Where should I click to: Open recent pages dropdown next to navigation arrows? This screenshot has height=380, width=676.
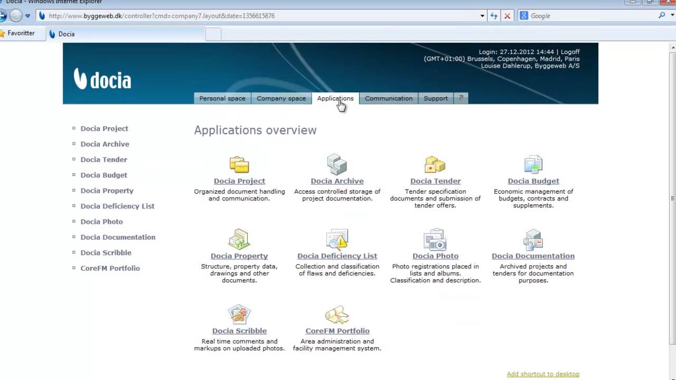[27, 16]
